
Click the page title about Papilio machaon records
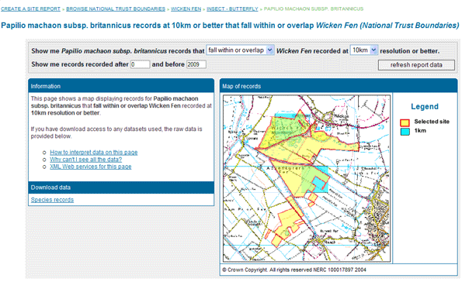click(230, 26)
